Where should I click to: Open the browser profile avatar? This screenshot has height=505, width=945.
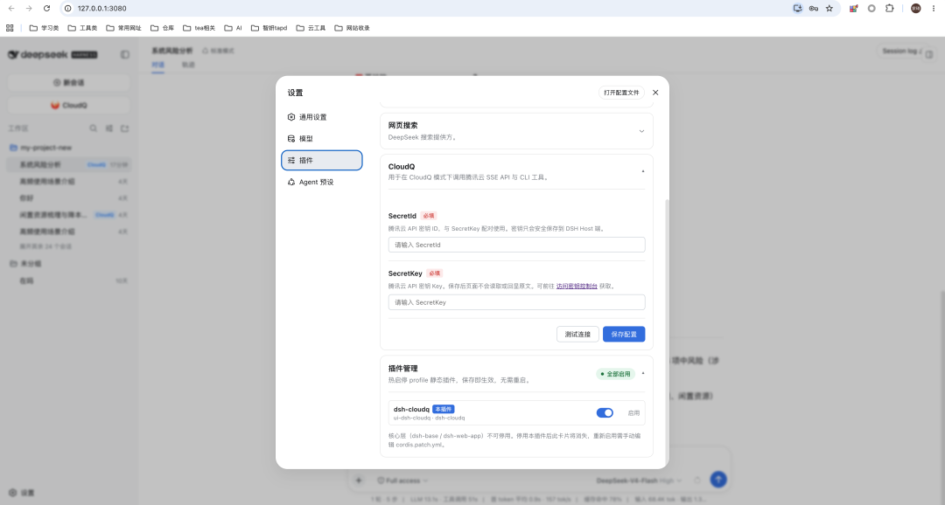click(915, 9)
